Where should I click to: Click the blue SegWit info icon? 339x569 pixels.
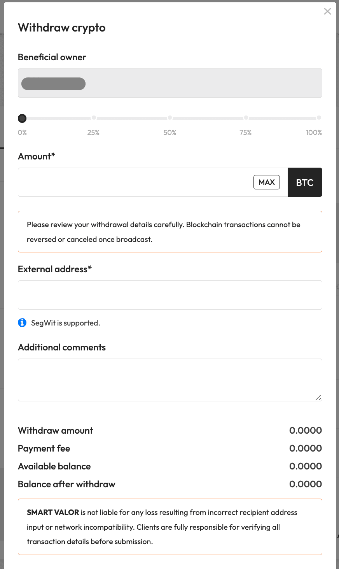click(22, 322)
